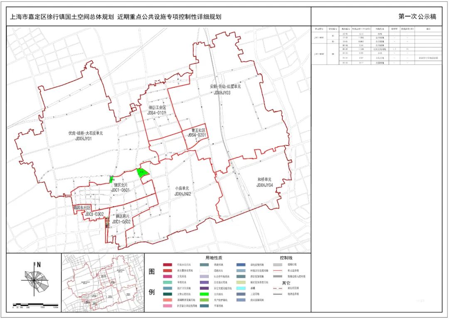The height and width of the screenshot is (319, 449).
Task: Click the 曹王社区 JDS4-0201 label
Action: (197, 133)
